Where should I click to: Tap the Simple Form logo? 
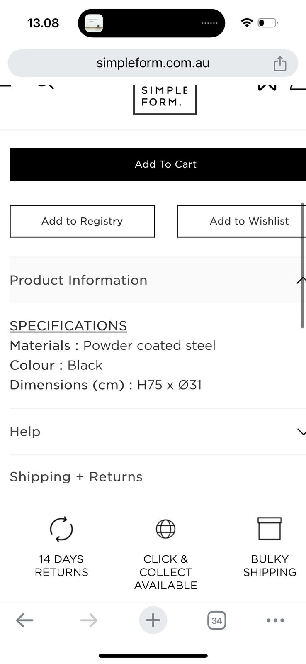165,99
